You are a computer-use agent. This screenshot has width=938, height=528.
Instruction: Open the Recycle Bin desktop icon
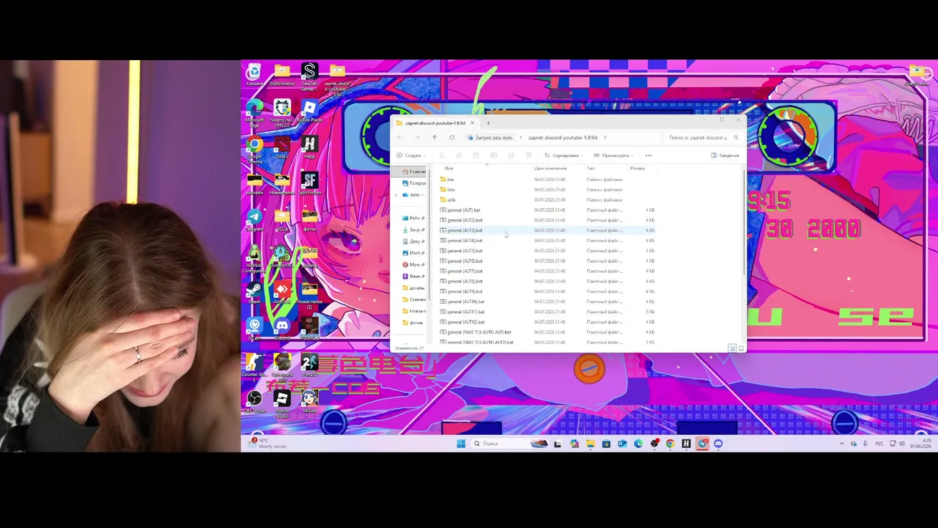[x=254, y=74]
